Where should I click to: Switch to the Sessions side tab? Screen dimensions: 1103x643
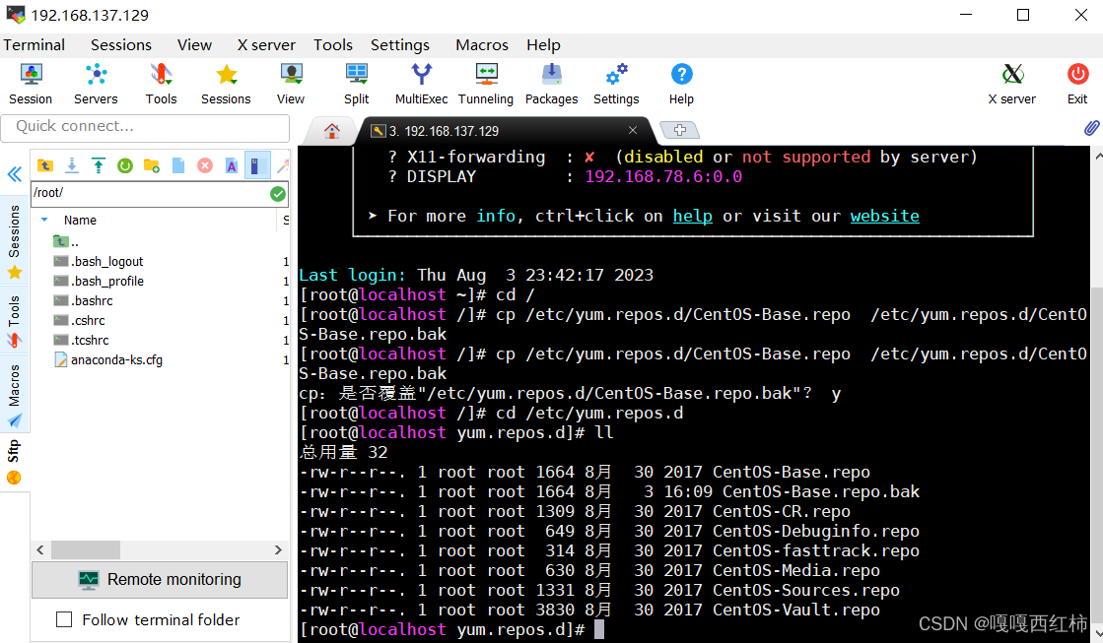coord(14,241)
